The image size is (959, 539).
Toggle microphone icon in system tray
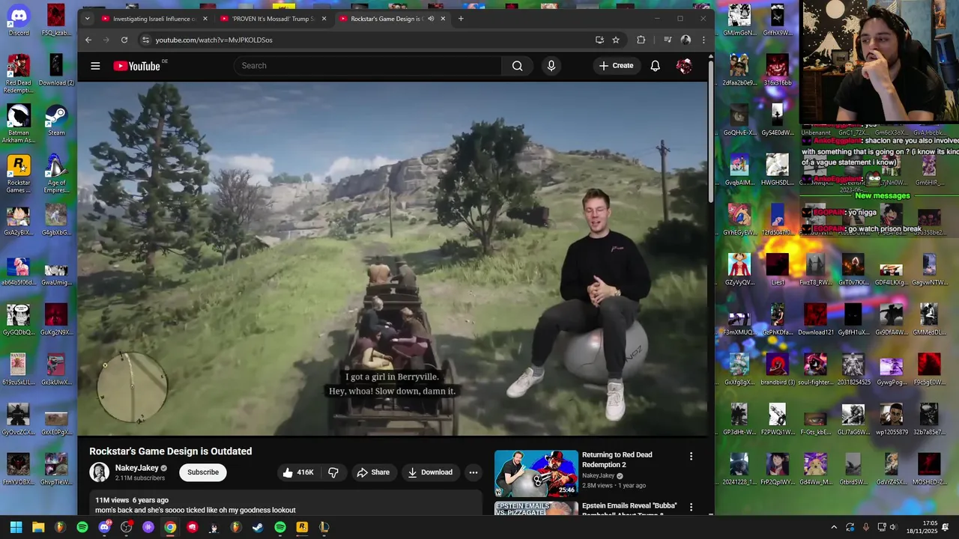(x=866, y=527)
